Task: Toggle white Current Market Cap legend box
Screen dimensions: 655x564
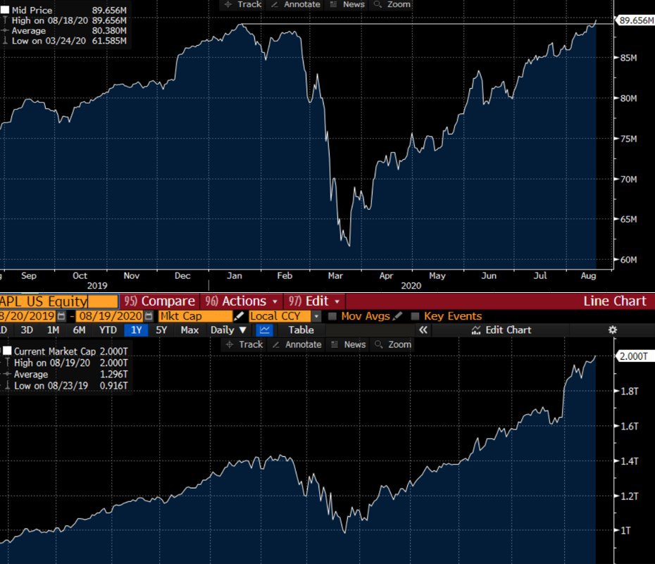Action: (7, 351)
